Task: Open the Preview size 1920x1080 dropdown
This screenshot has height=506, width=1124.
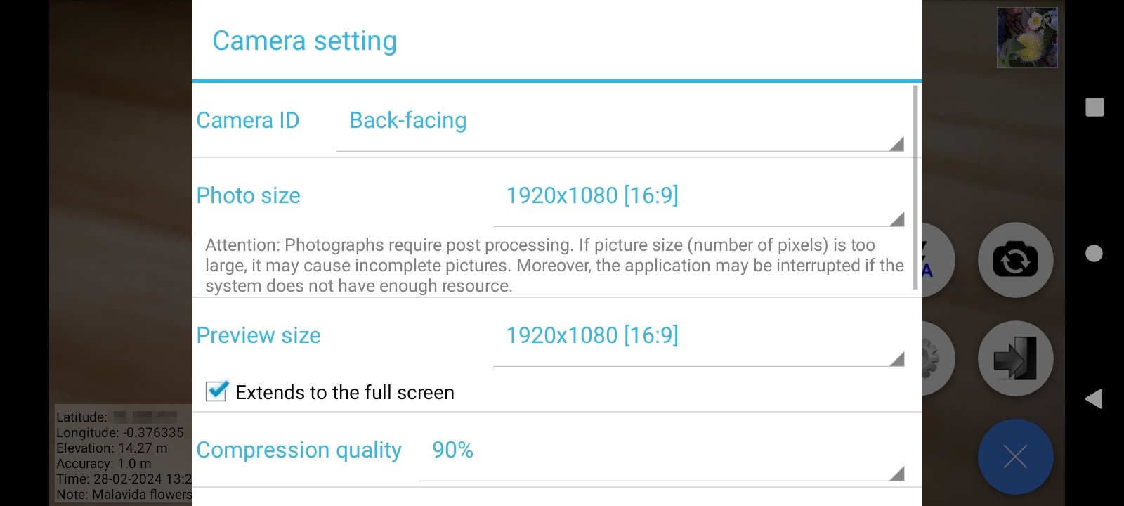Action: coord(698,342)
